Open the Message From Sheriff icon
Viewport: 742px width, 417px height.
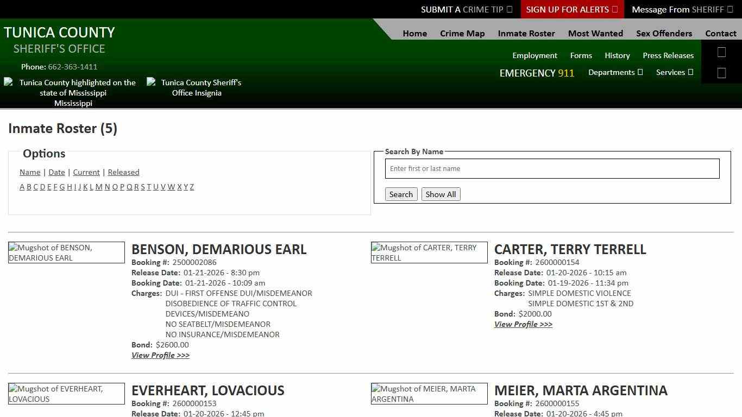pyautogui.click(x=729, y=9)
